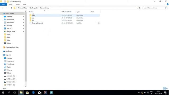Open taskbar Search
The height and width of the screenshot is (95, 169).
pos(9,93)
